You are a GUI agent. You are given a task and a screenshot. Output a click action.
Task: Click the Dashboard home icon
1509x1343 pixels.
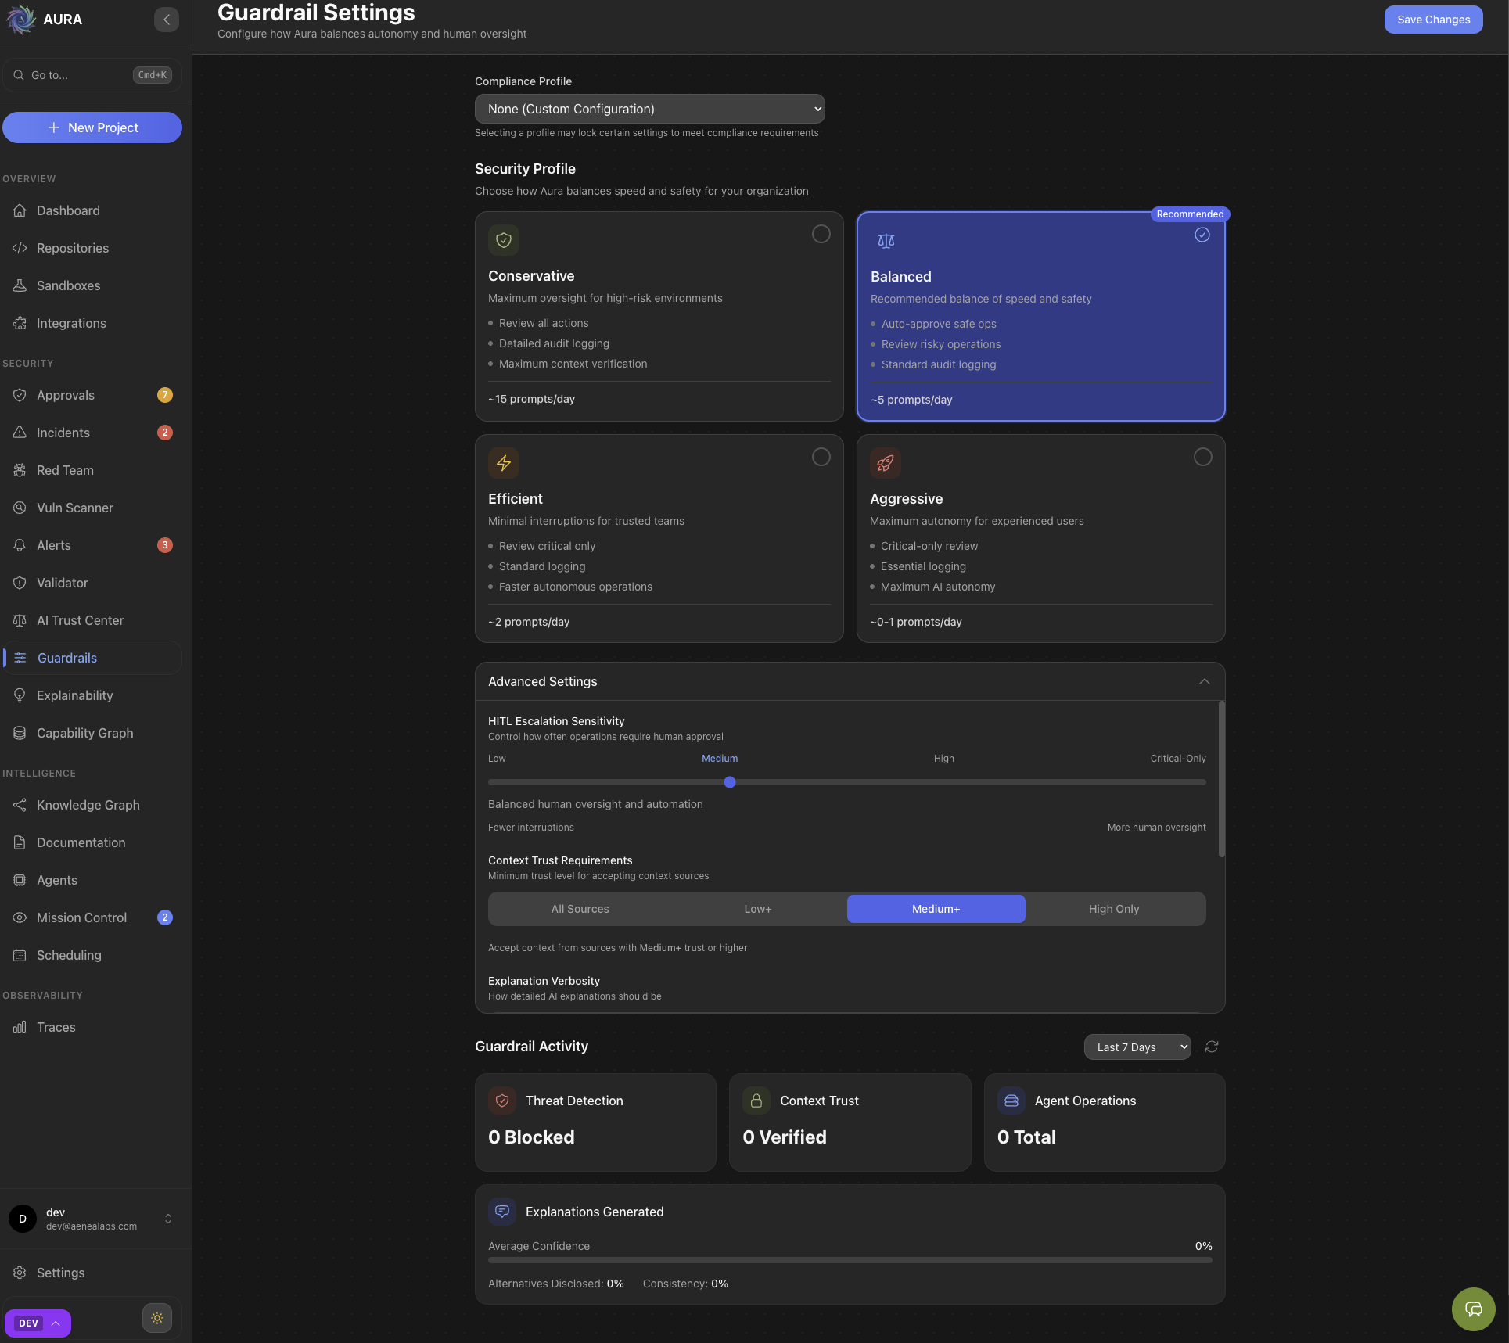(x=20, y=210)
